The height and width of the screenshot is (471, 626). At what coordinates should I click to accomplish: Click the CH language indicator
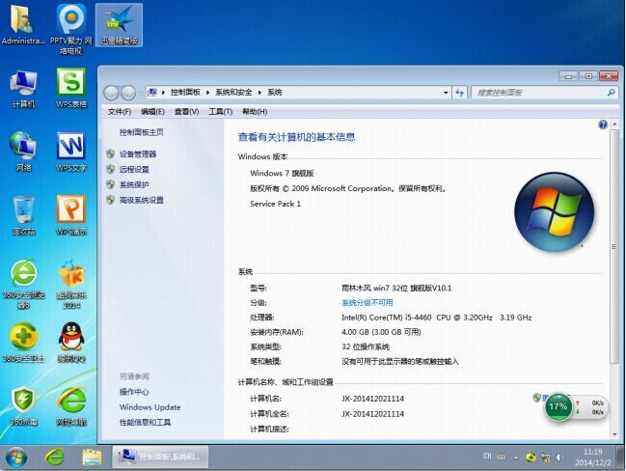click(487, 457)
